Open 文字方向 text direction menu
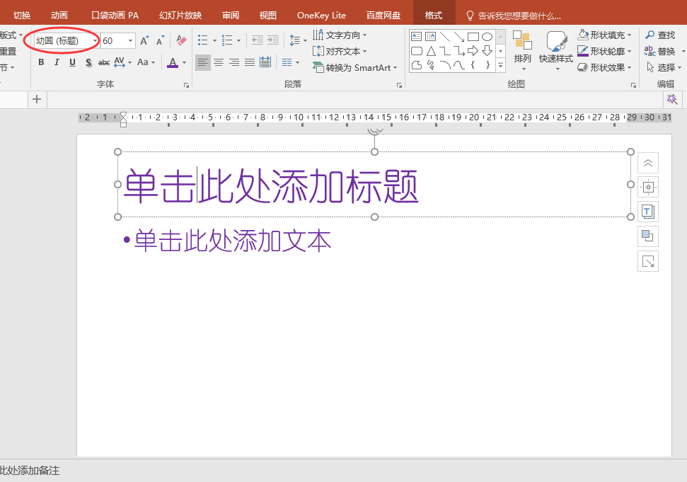The image size is (687, 482). coord(340,35)
